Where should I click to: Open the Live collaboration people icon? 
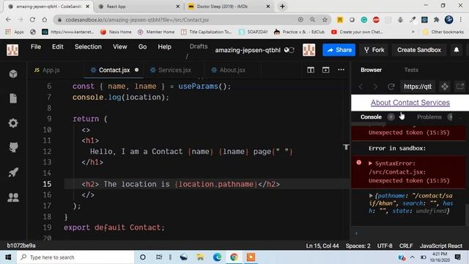13,197
